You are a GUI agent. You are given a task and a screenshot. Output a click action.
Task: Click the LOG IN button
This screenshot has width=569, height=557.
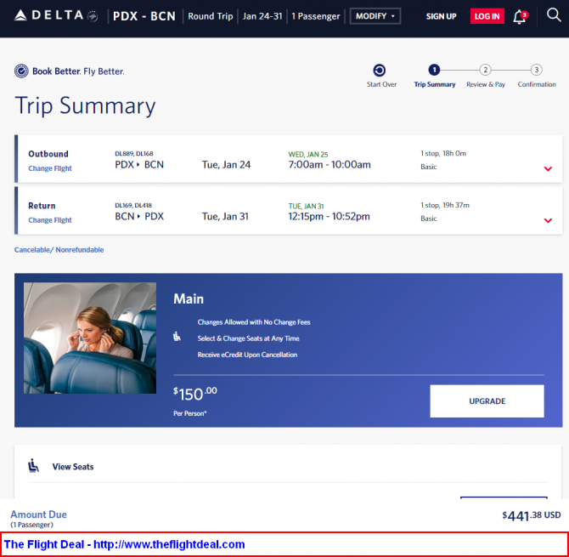point(487,16)
